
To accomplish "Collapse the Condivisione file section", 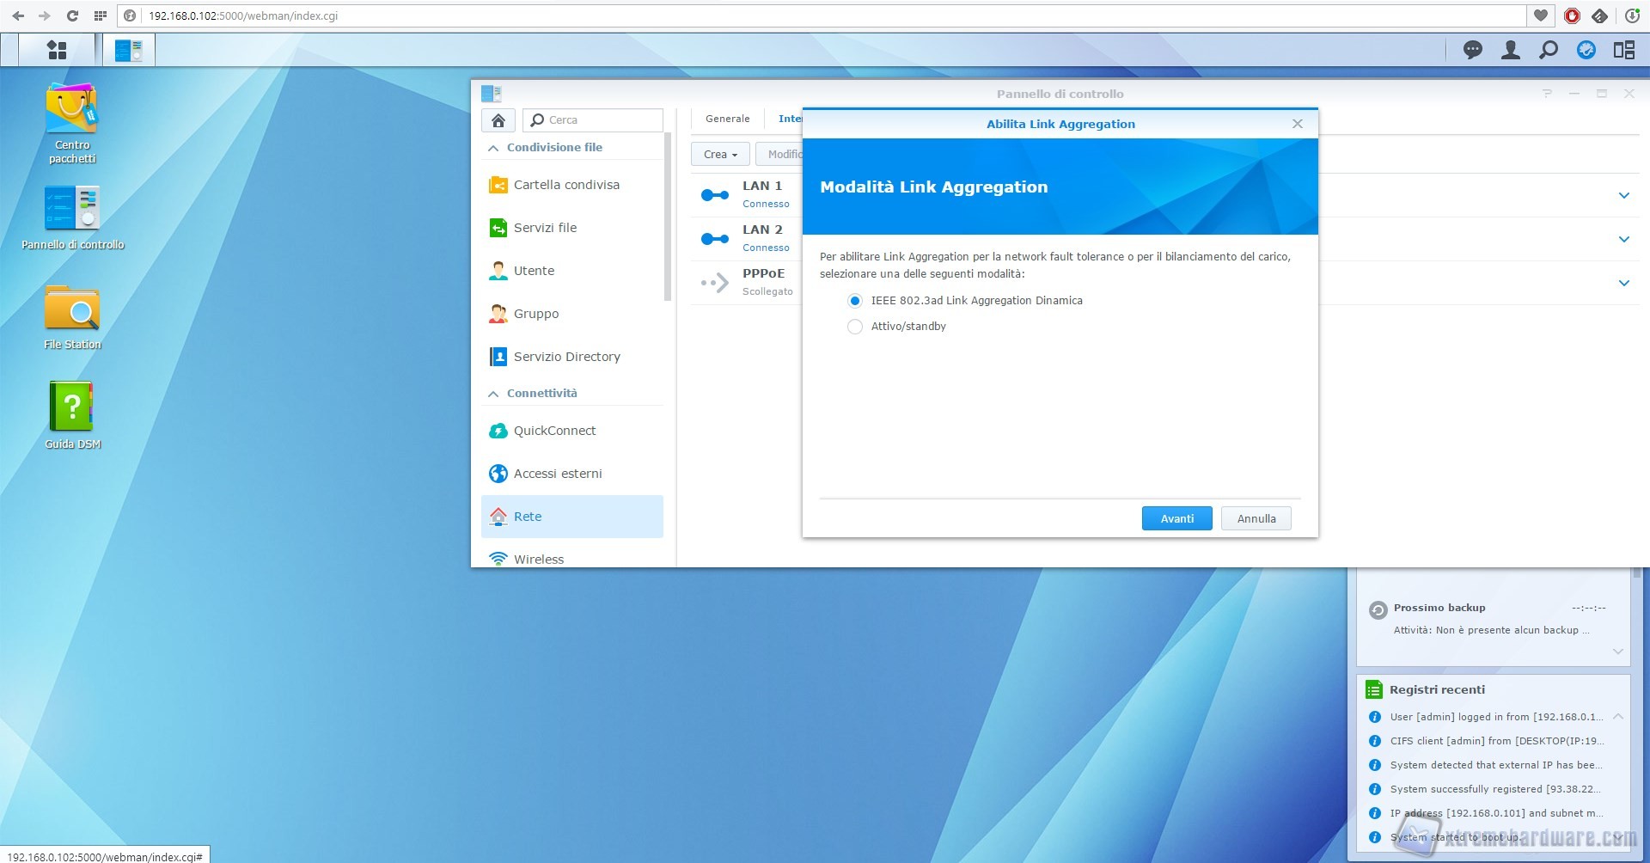I will (493, 148).
